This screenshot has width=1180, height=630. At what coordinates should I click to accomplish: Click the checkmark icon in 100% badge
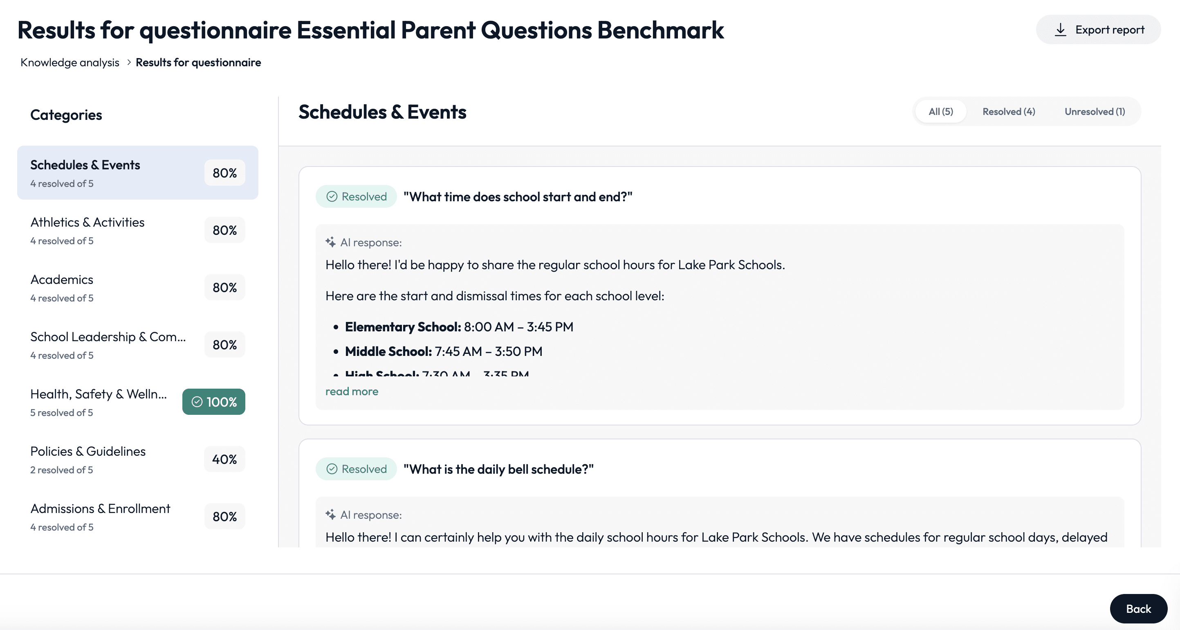pos(197,402)
